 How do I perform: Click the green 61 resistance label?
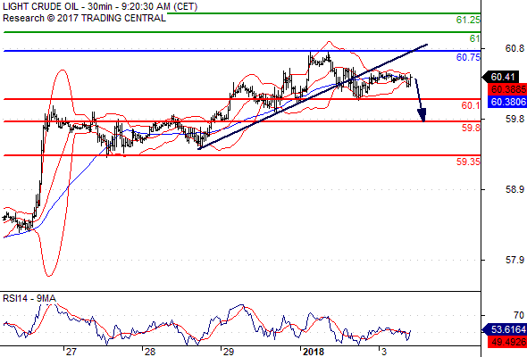474,38
